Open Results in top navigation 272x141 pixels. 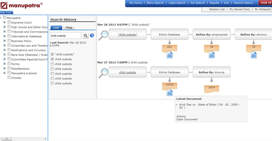pos(214,3)
